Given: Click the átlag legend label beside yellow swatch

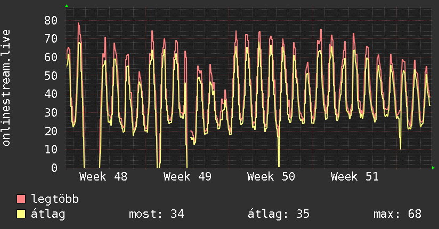Looking at the screenshot, I should click(48, 214).
